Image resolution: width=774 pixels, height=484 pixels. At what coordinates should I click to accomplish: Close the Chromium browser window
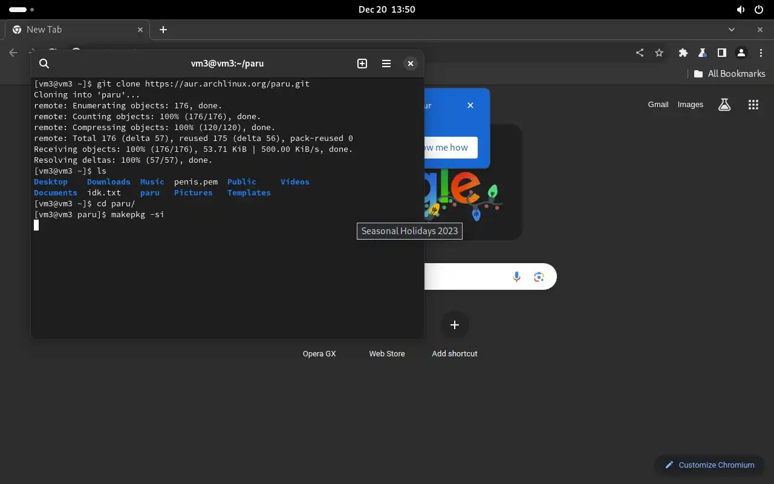pyautogui.click(x=760, y=30)
